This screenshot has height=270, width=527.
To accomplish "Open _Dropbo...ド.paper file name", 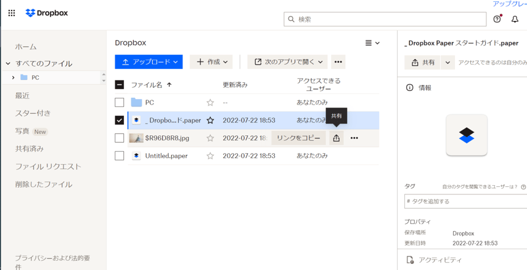I will (173, 121).
